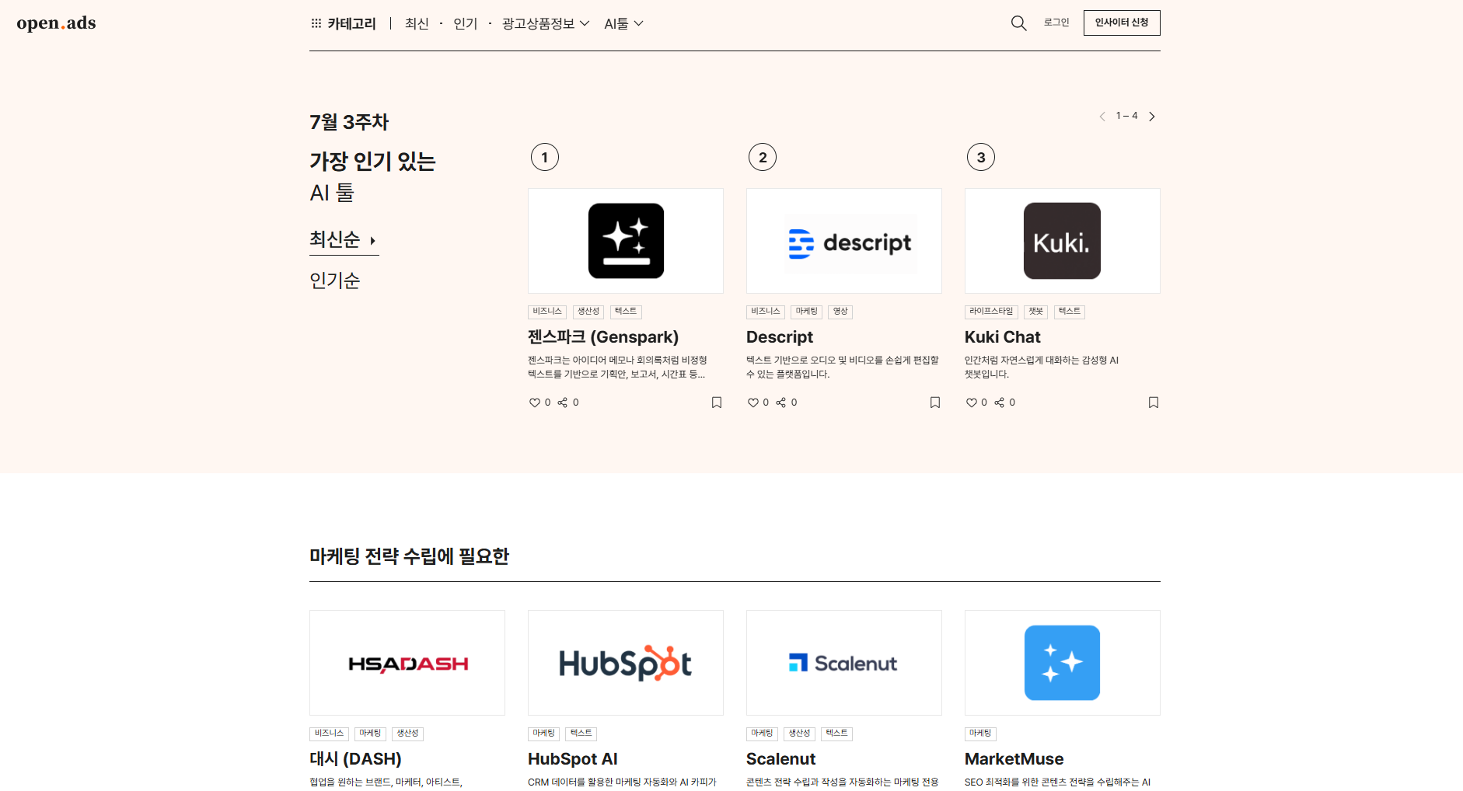Open the HSAD DASH logo thumbnail
Screen dimensions: 1463x791
tap(407, 663)
